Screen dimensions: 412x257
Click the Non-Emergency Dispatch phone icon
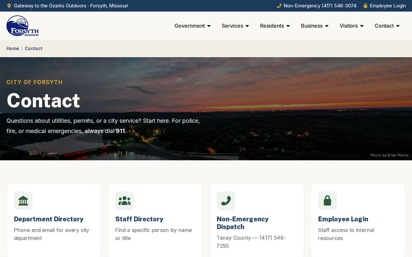[x=226, y=201]
